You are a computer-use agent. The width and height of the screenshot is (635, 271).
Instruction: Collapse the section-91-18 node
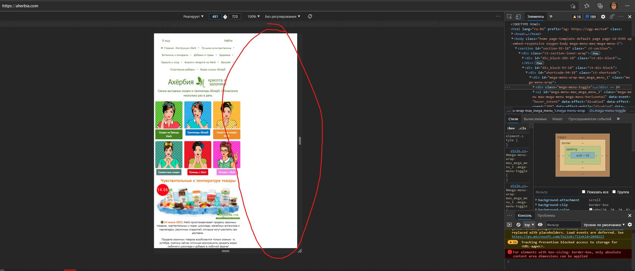(x=516, y=49)
